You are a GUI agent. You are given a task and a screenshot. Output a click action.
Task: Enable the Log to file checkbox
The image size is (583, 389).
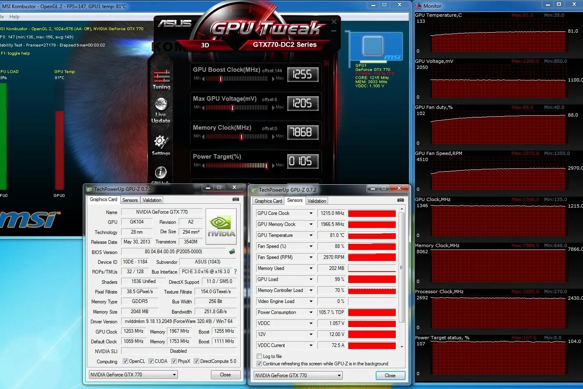(x=259, y=356)
